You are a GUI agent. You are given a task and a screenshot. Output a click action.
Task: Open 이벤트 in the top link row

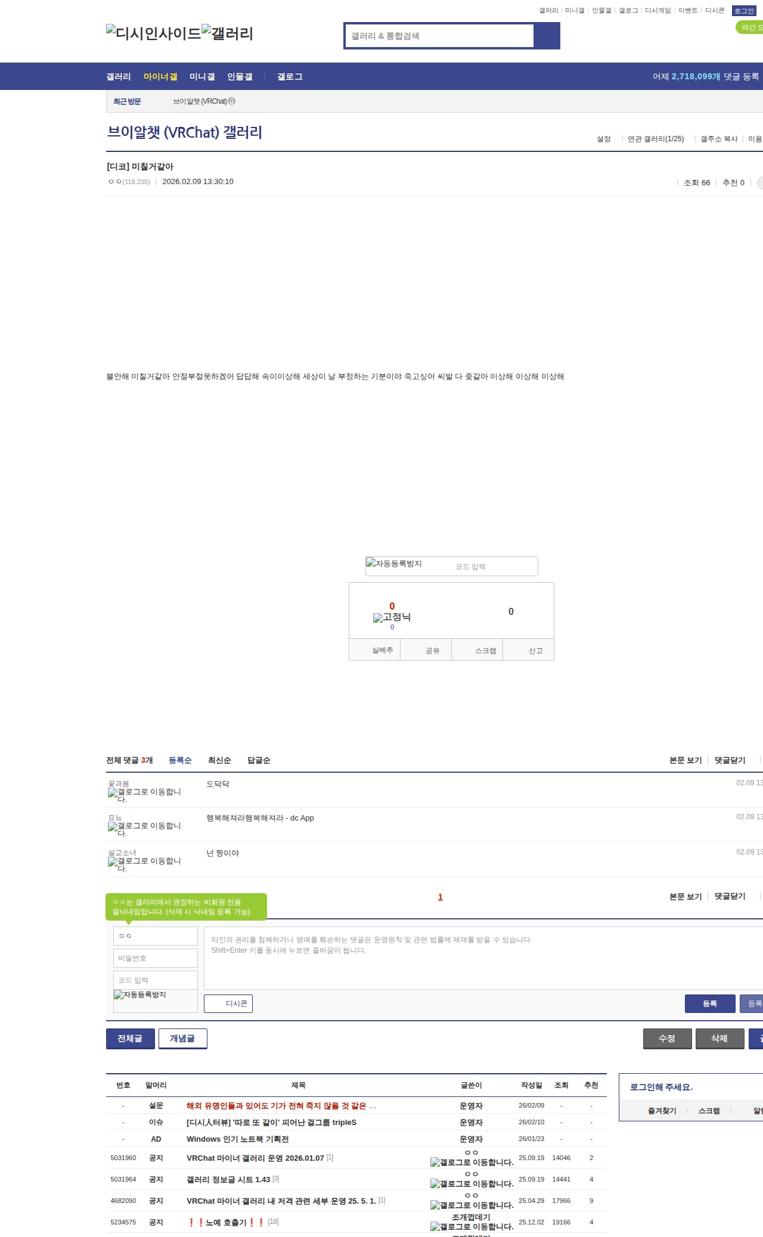[688, 11]
